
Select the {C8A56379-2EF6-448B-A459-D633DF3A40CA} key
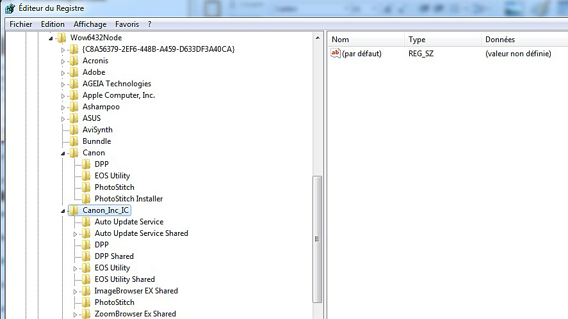[x=159, y=49]
